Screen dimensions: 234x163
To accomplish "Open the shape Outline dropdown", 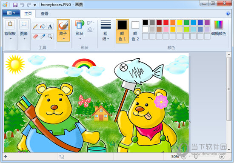I will 91,23.
